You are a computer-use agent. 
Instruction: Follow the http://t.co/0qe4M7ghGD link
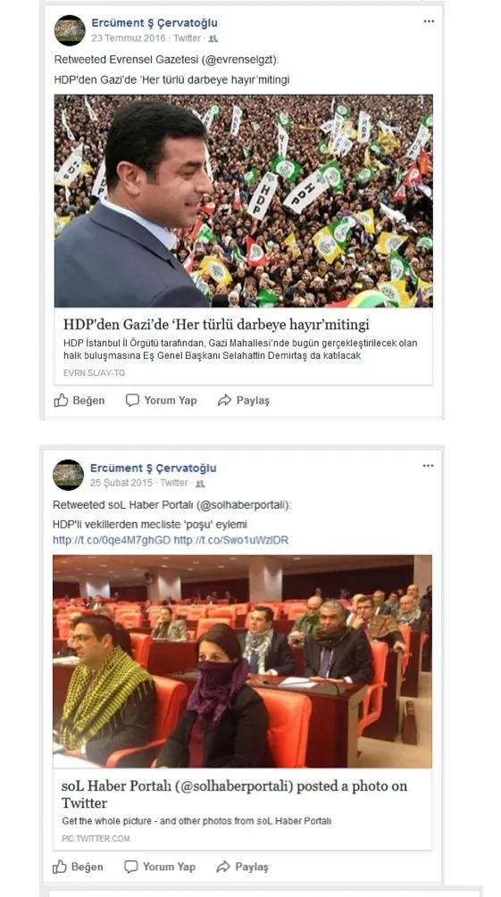[112, 540]
